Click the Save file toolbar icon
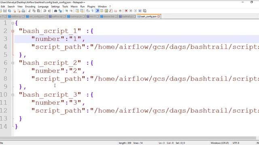259x145 pixels. (5, 11)
